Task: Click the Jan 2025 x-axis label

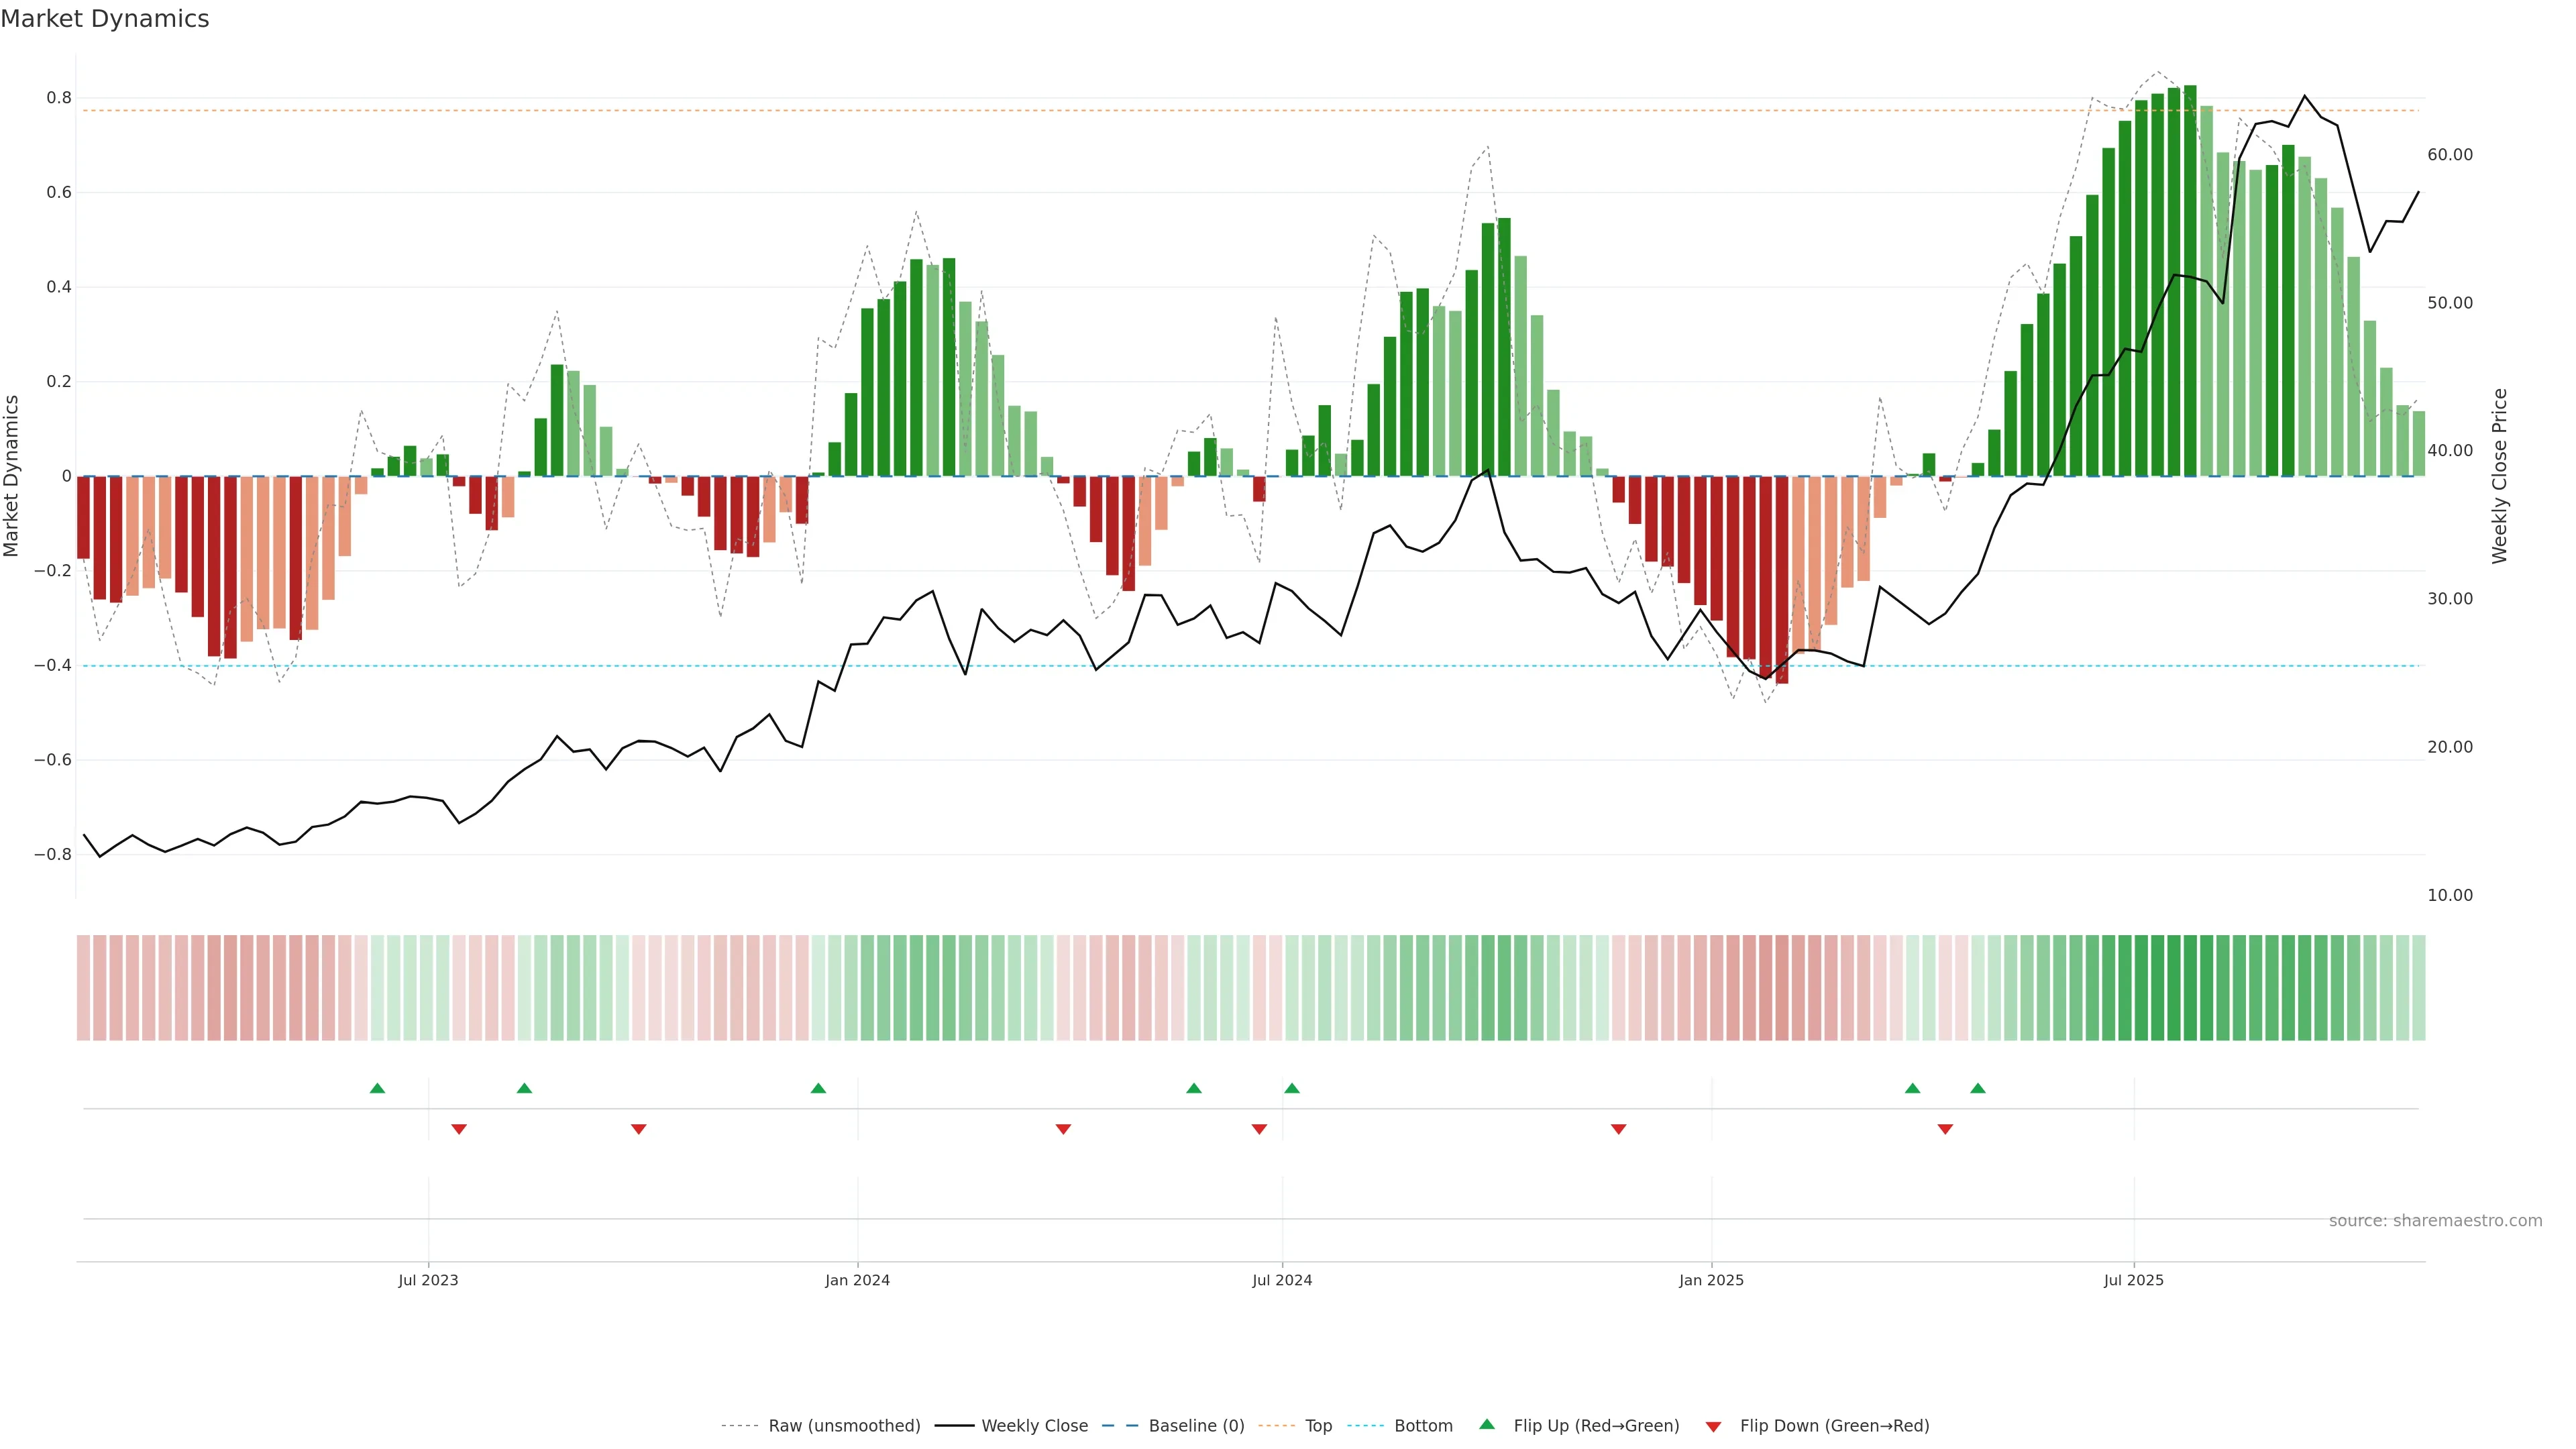Action: tap(1711, 1280)
